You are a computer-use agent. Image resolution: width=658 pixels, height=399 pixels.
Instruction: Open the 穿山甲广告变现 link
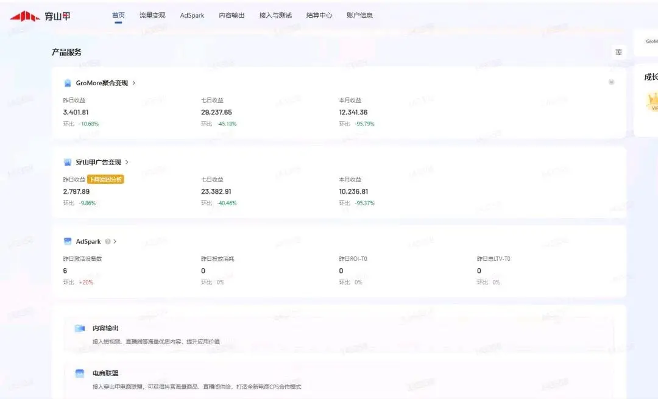point(98,163)
